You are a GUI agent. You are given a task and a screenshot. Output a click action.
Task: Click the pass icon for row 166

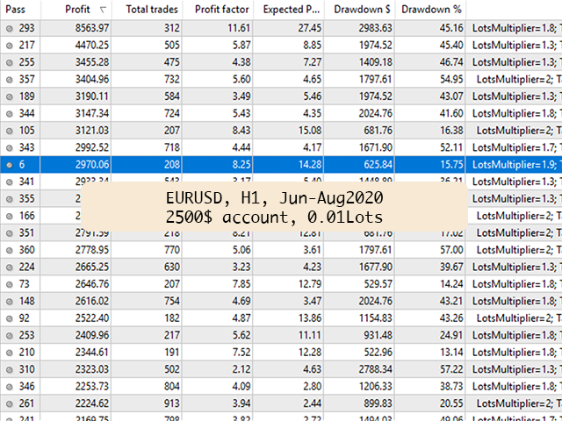tap(10, 217)
